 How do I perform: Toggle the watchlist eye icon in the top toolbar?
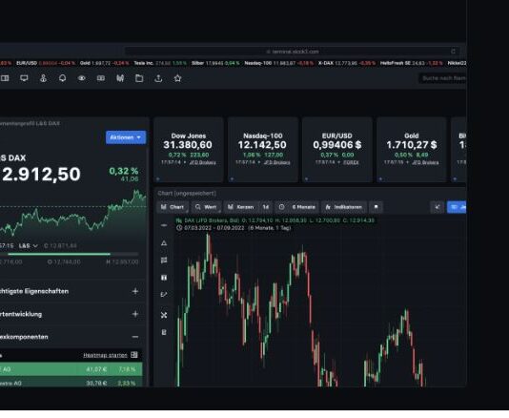81,78
